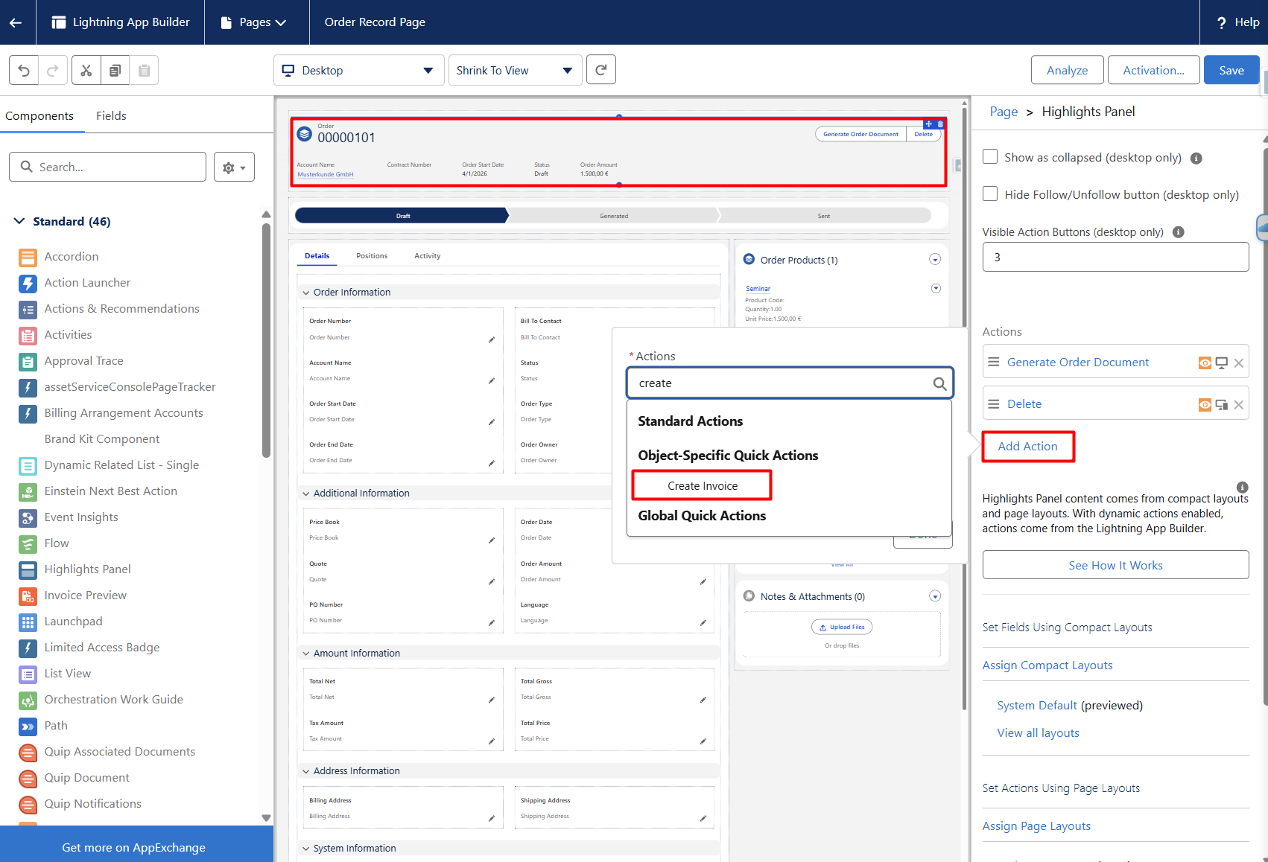
Task: Open the Positions tab on the canvas
Action: tap(372, 256)
